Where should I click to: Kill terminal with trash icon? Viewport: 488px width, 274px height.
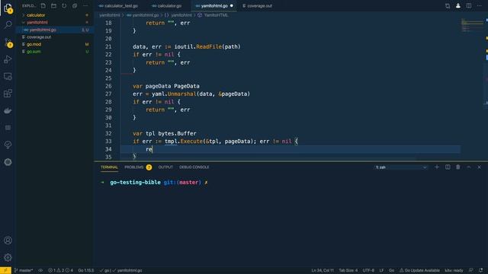(458, 167)
